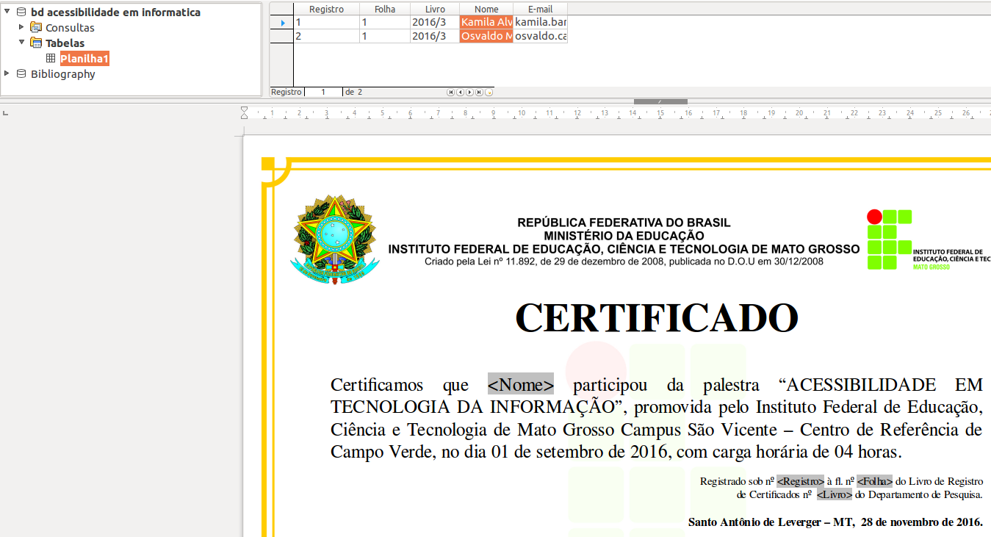Select Consultas label in tree
Image resolution: width=991 pixels, height=537 pixels.
[70, 27]
